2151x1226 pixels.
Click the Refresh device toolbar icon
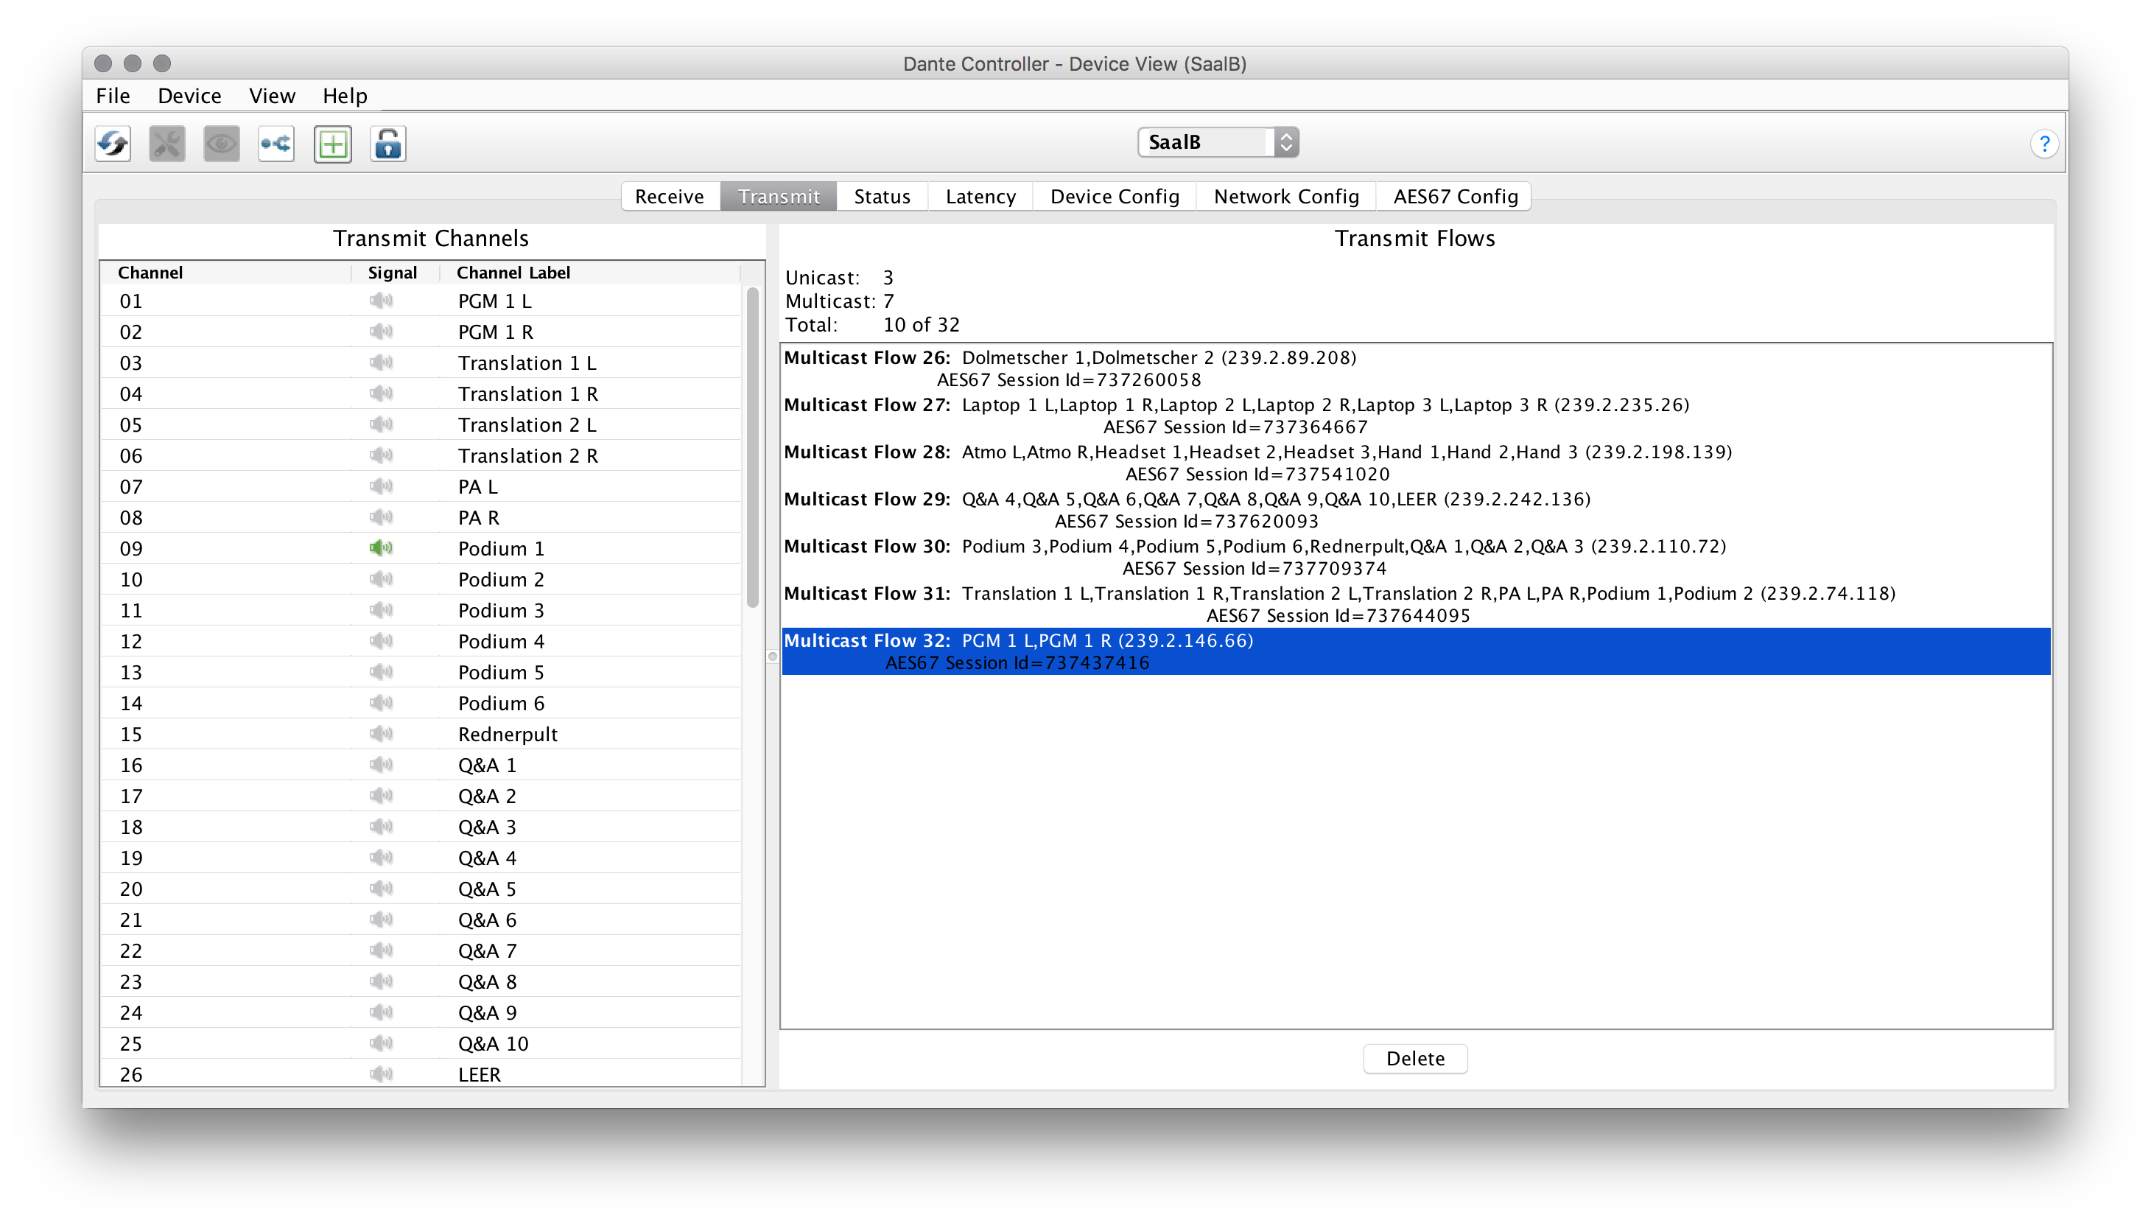point(113,144)
